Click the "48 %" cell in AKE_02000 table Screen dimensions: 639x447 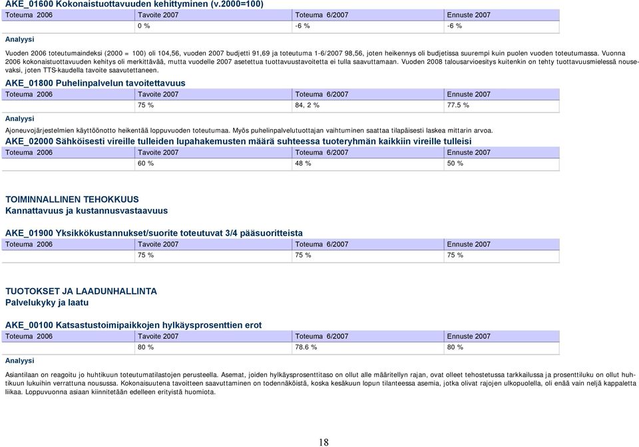[x=303, y=163]
